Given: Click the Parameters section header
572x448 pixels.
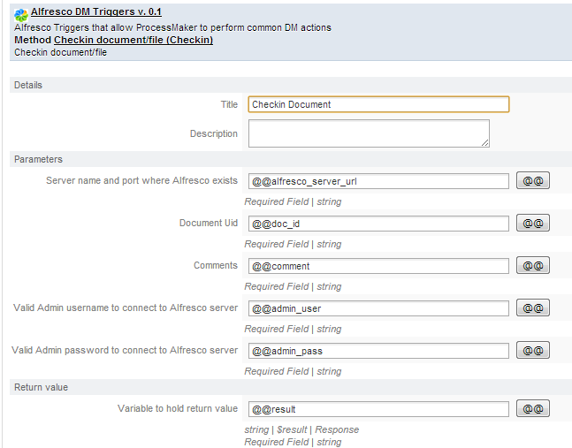Looking at the screenshot, I should click(38, 159).
